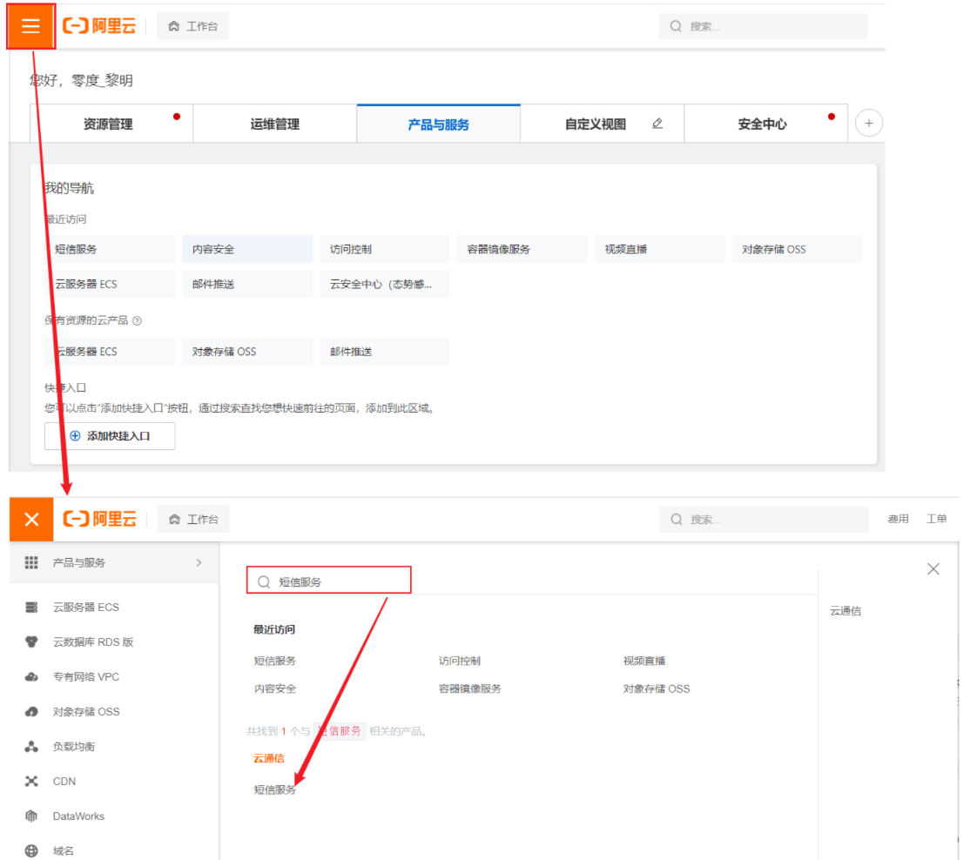
Task: Click the help icon beside 保有资源的云产品
Action: 138,320
